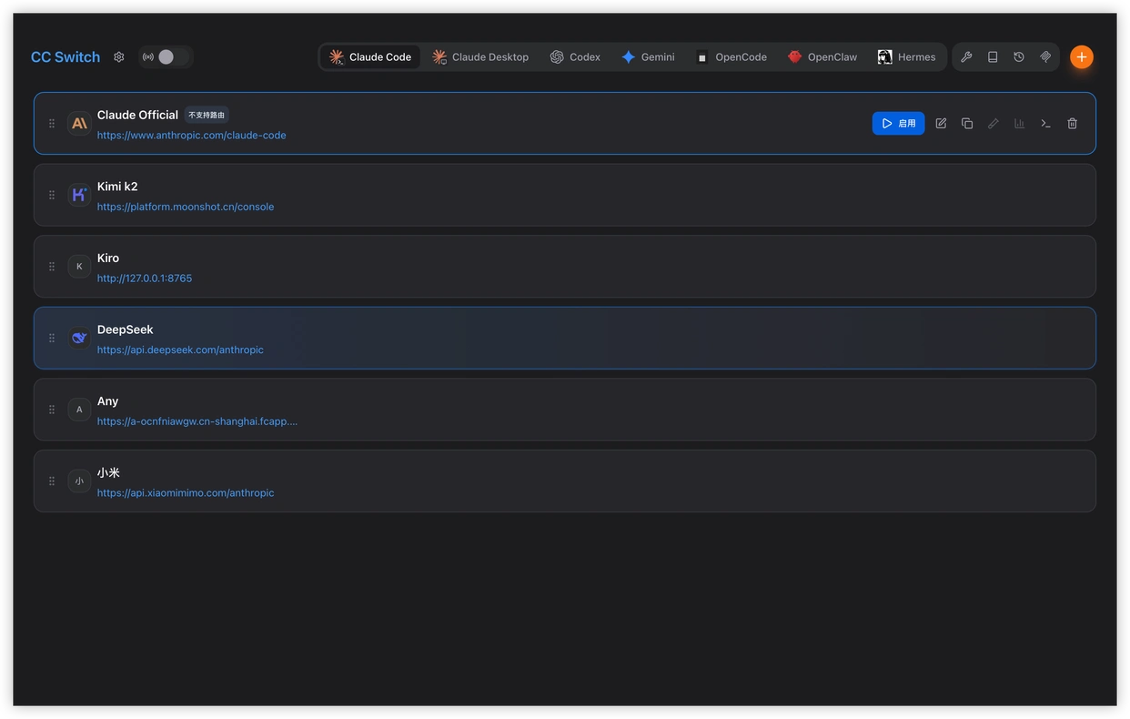Viewport: 1130px width, 719px height.
Task: Select the Kiro provider name
Action: tap(108, 258)
